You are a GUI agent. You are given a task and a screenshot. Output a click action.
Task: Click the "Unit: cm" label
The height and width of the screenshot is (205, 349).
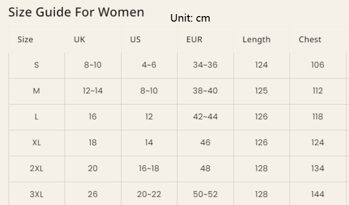(x=190, y=18)
